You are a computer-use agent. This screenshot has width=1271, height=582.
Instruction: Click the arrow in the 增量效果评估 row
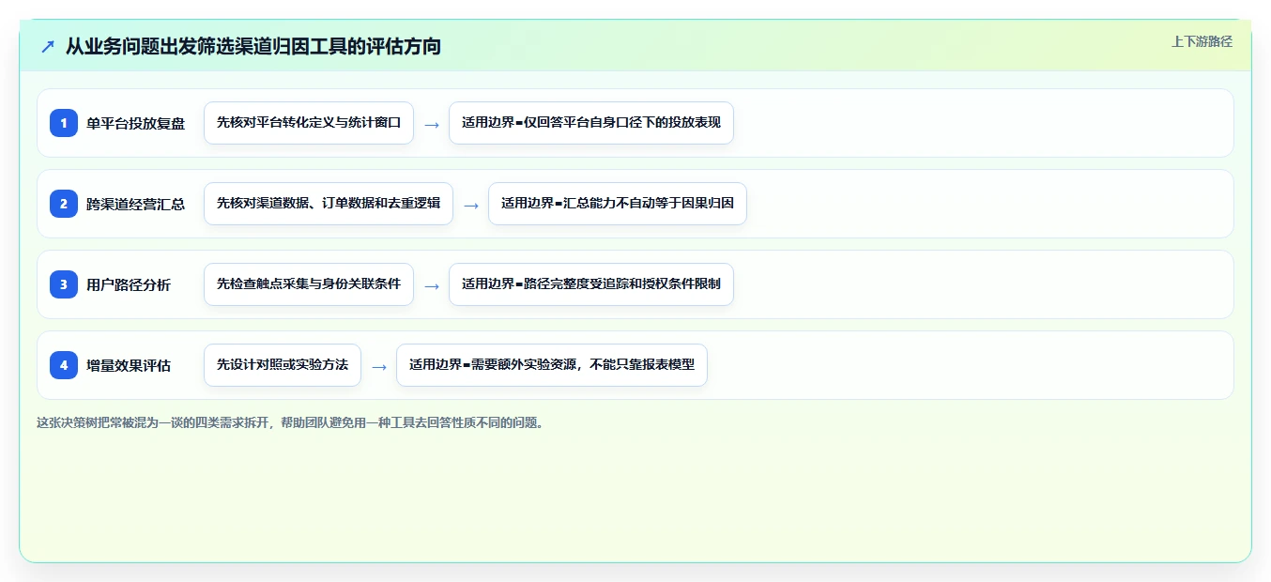coord(379,367)
